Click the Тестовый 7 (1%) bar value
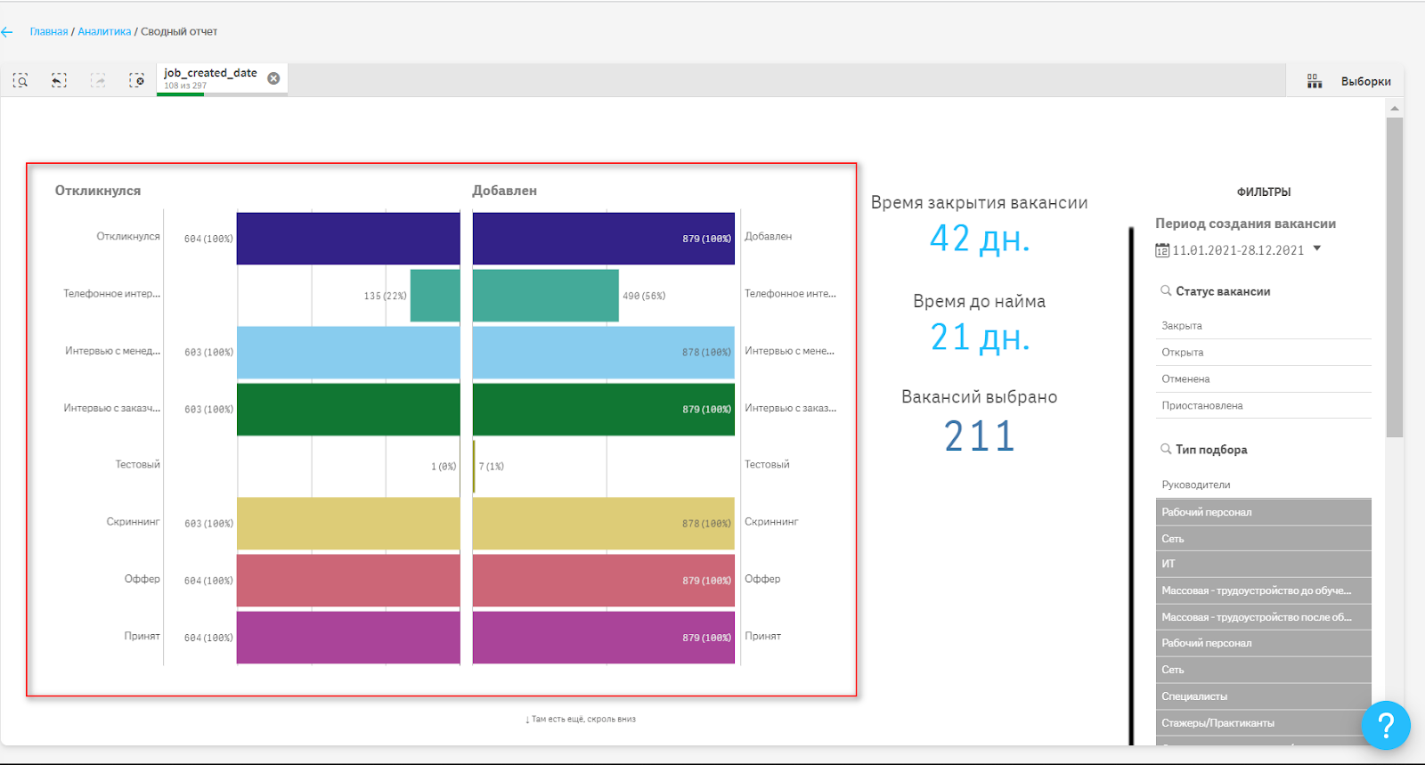This screenshot has width=1425, height=765. click(x=492, y=467)
